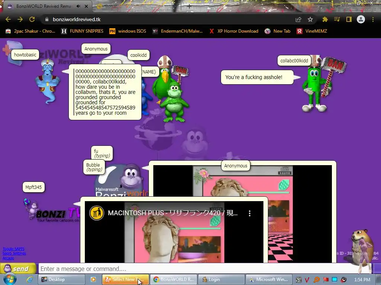This screenshot has height=285, width=381.
Task: Open the Chrome three-dot menu
Action: [x=373, y=19]
